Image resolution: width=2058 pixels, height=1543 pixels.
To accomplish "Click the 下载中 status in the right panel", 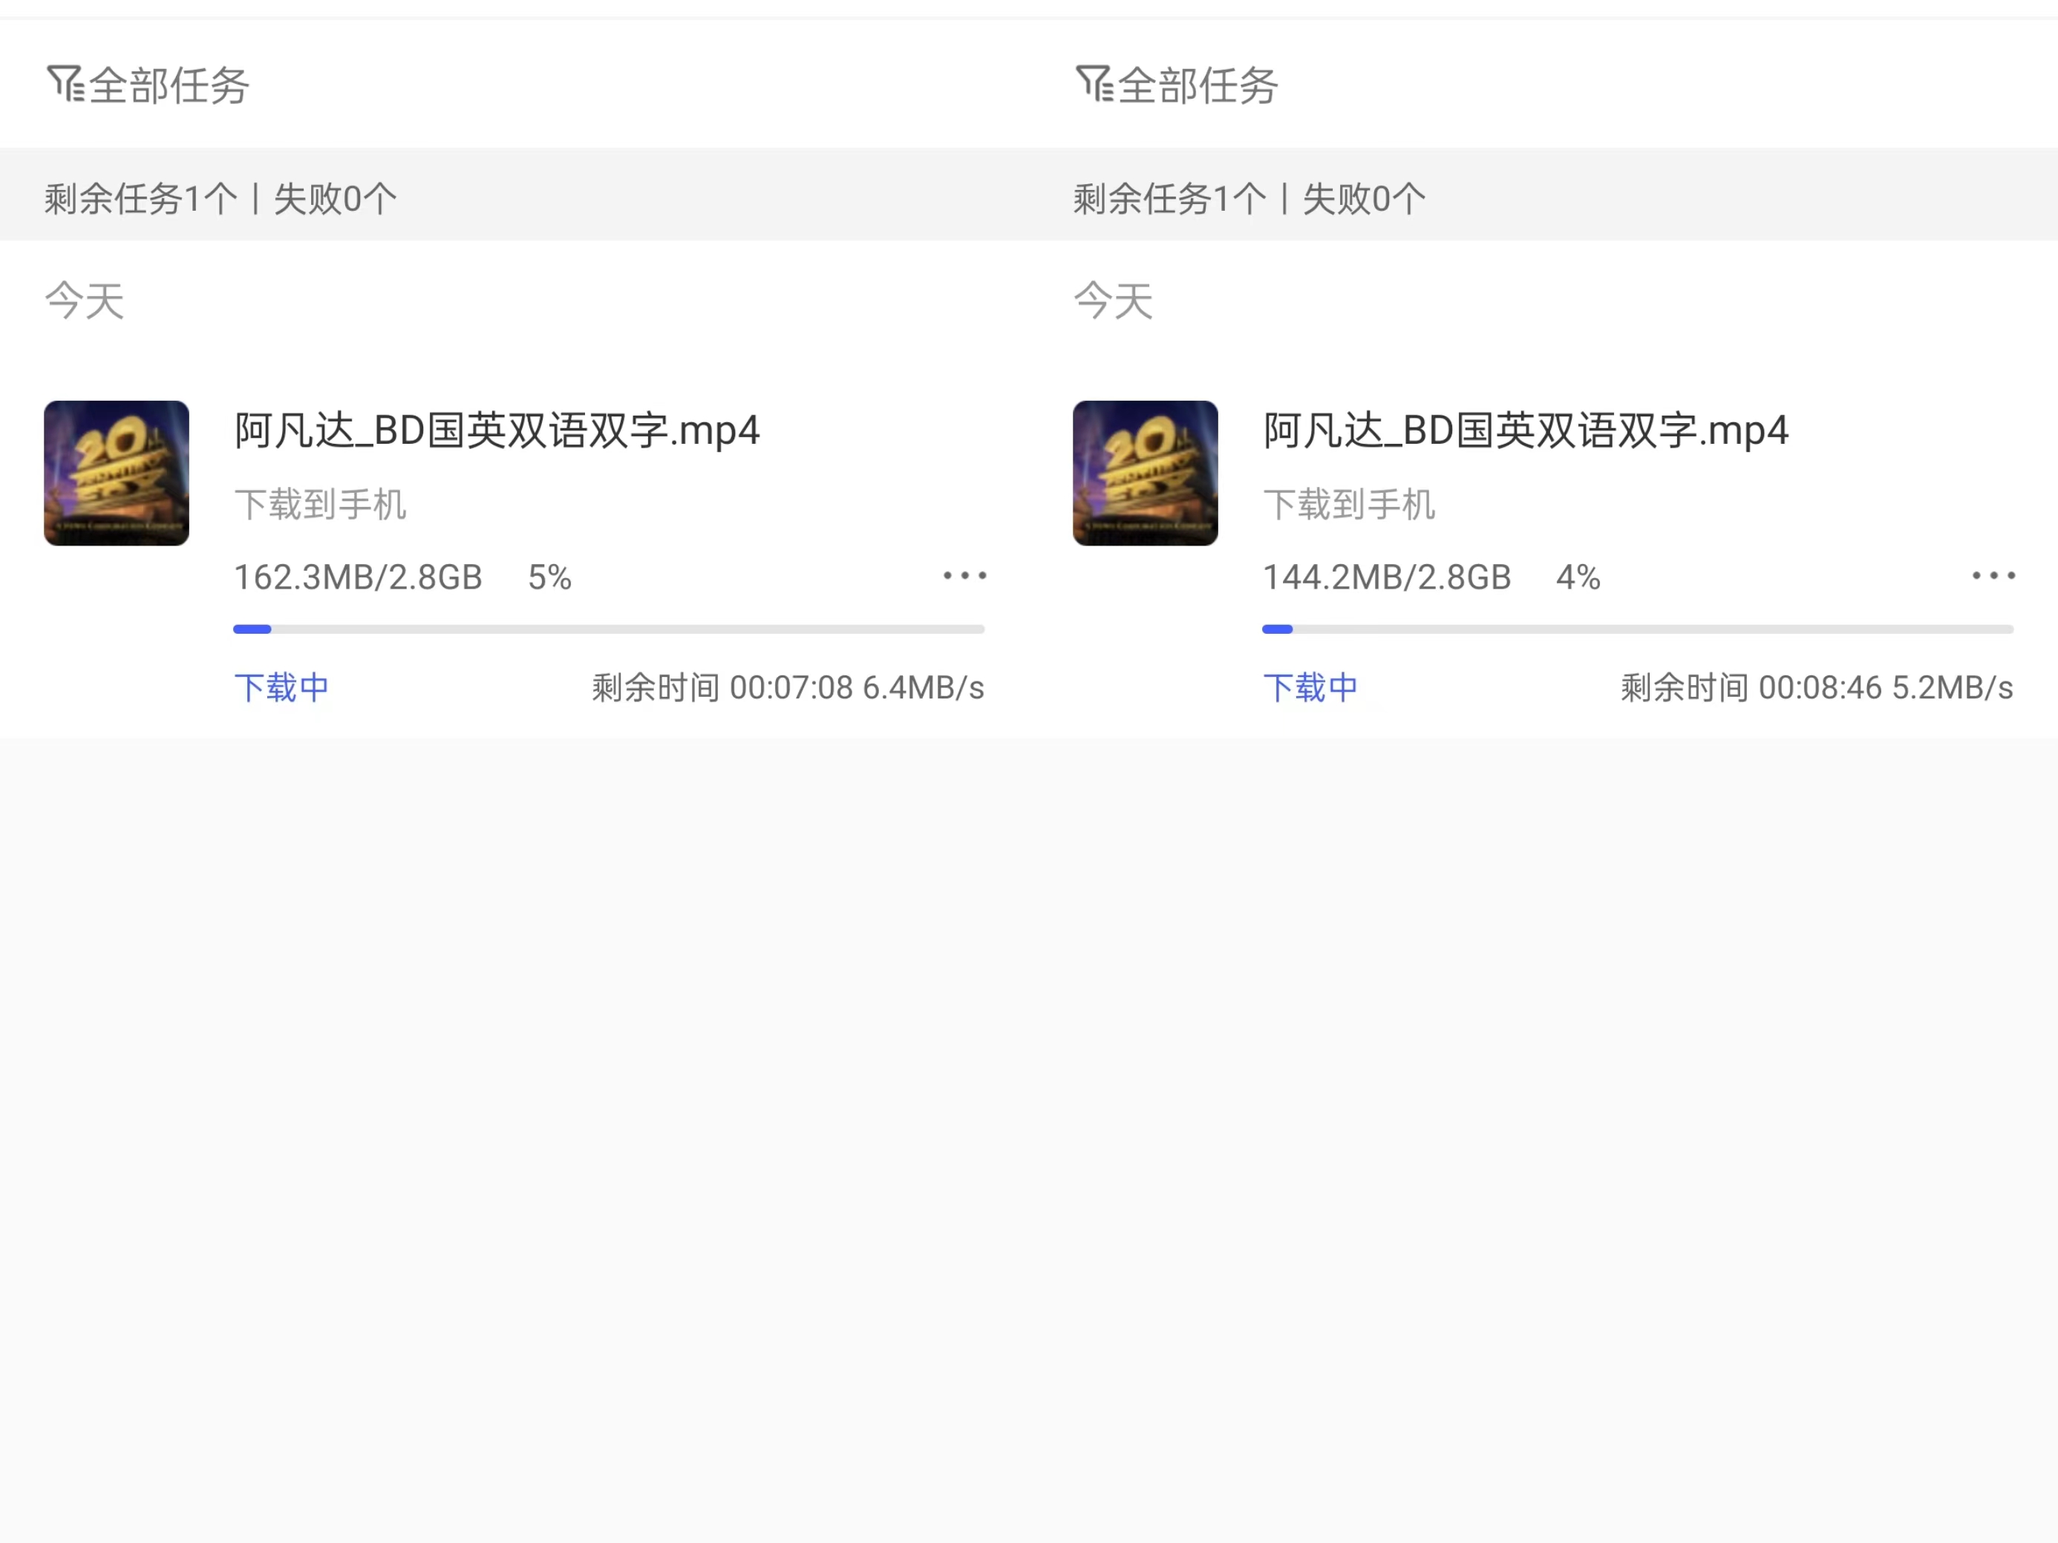I will [1310, 687].
